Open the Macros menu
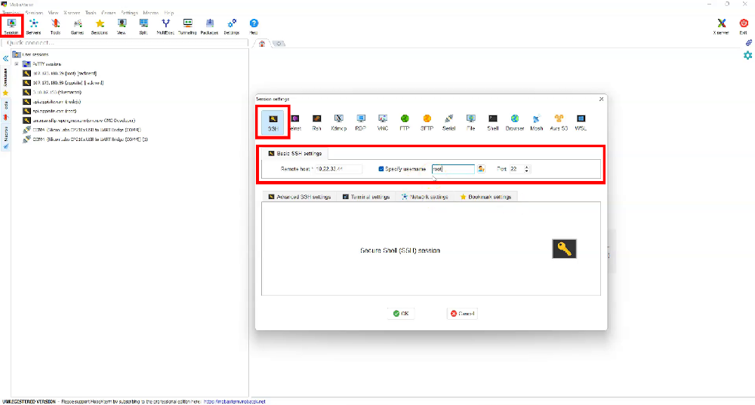 pyautogui.click(x=151, y=13)
